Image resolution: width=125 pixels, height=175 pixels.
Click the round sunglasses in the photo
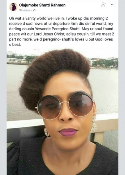pos(65,105)
